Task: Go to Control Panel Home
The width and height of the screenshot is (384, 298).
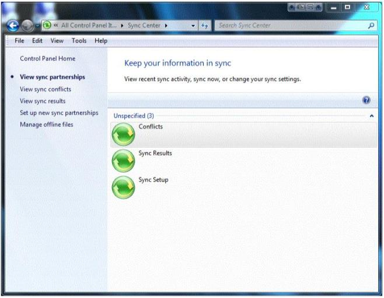Action: click(x=47, y=59)
